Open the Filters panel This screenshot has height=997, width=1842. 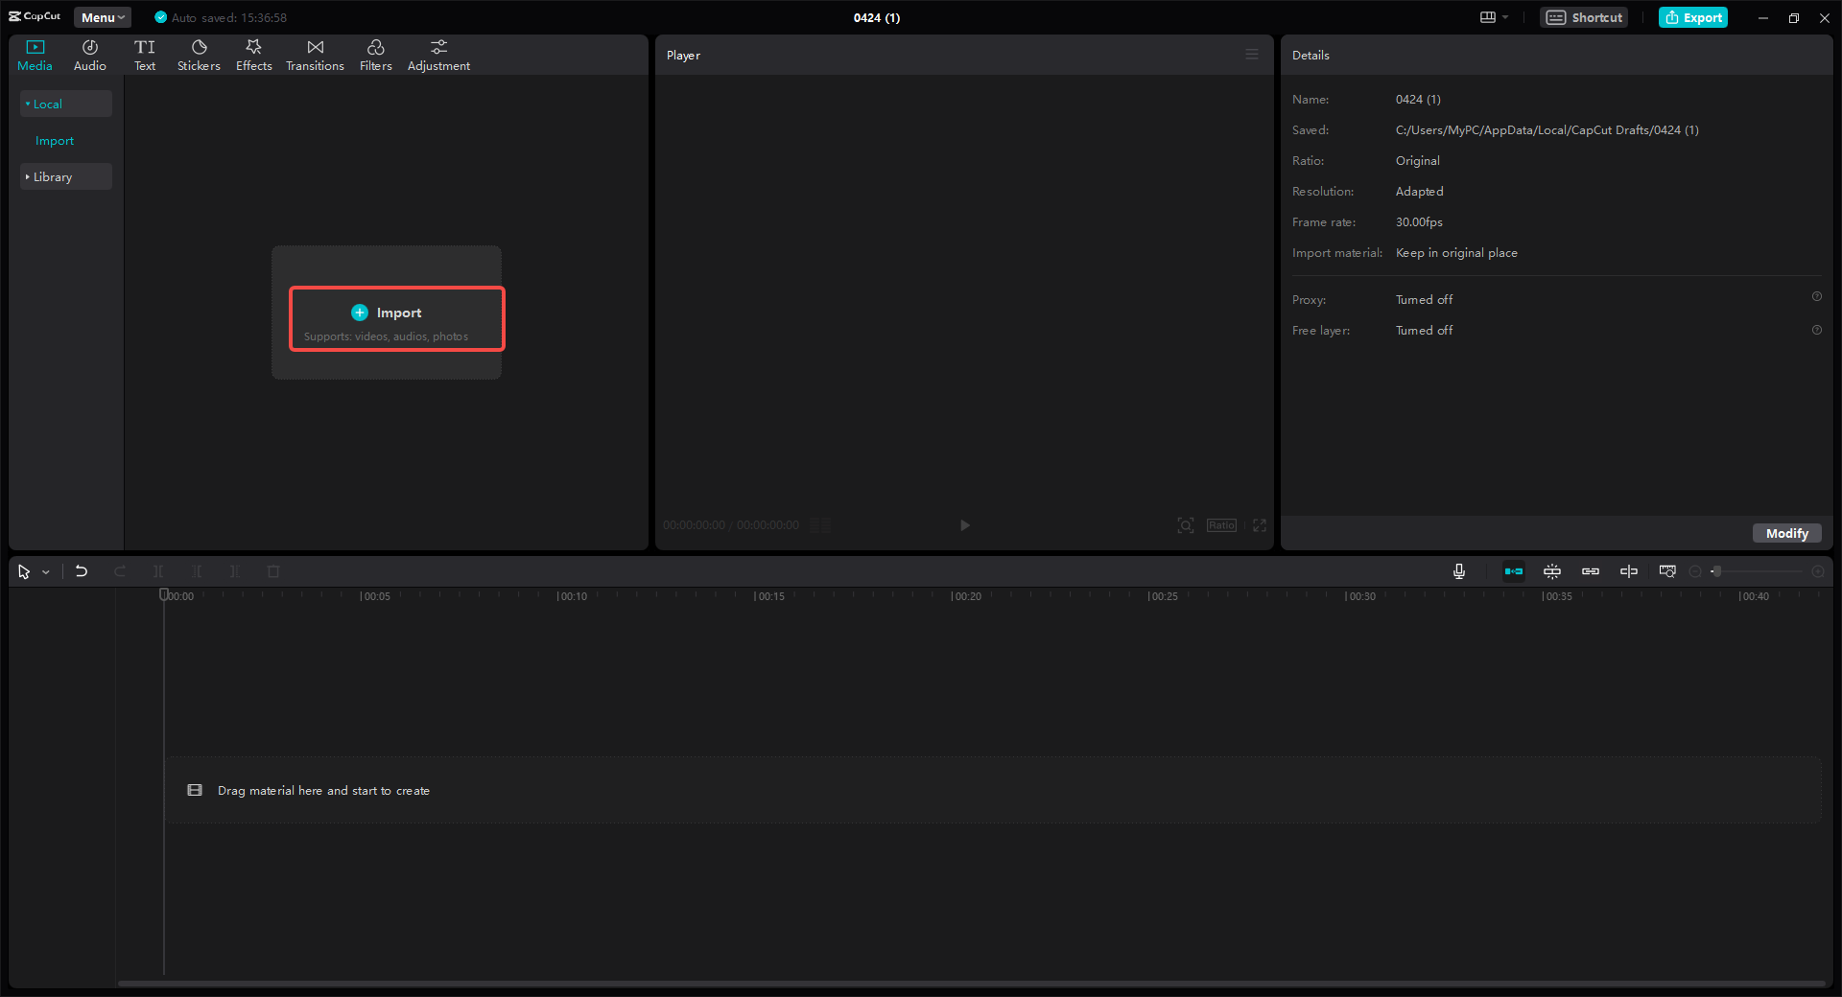pyautogui.click(x=375, y=54)
